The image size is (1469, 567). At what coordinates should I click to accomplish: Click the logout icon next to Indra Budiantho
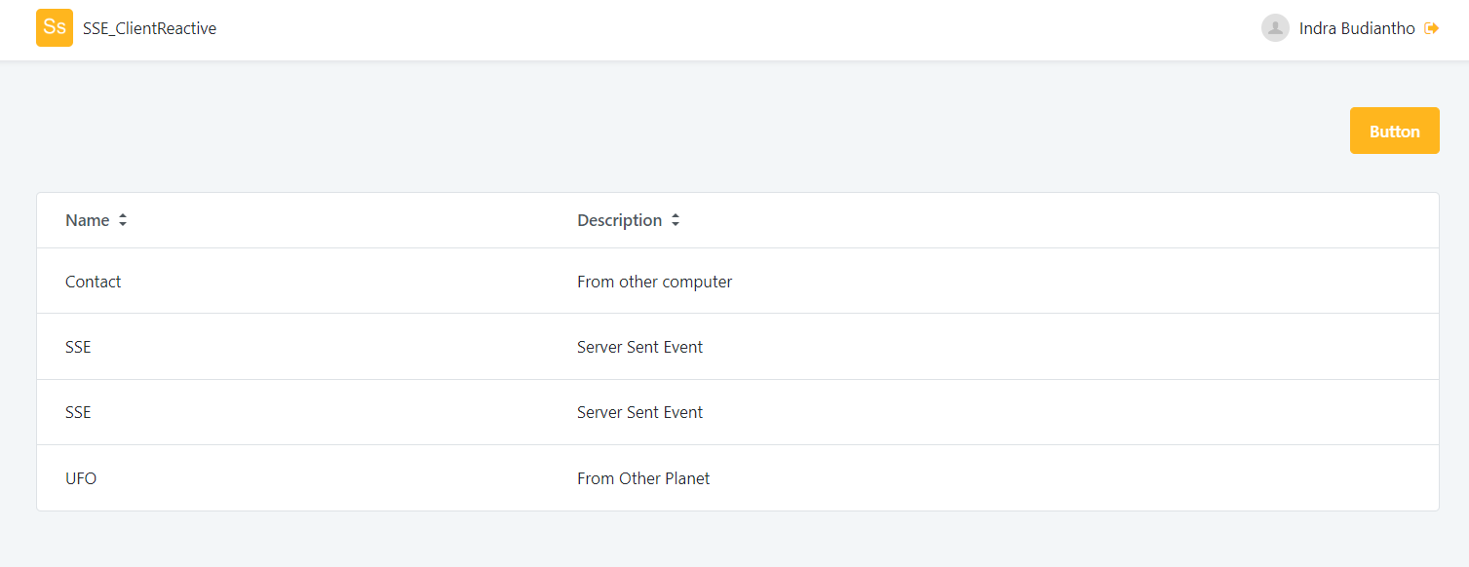tap(1432, 28)
